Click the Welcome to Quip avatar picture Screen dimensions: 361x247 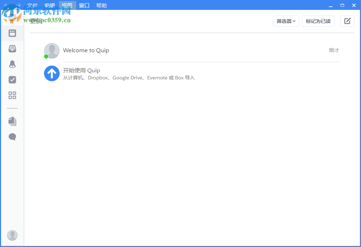(x=51, y=50)
